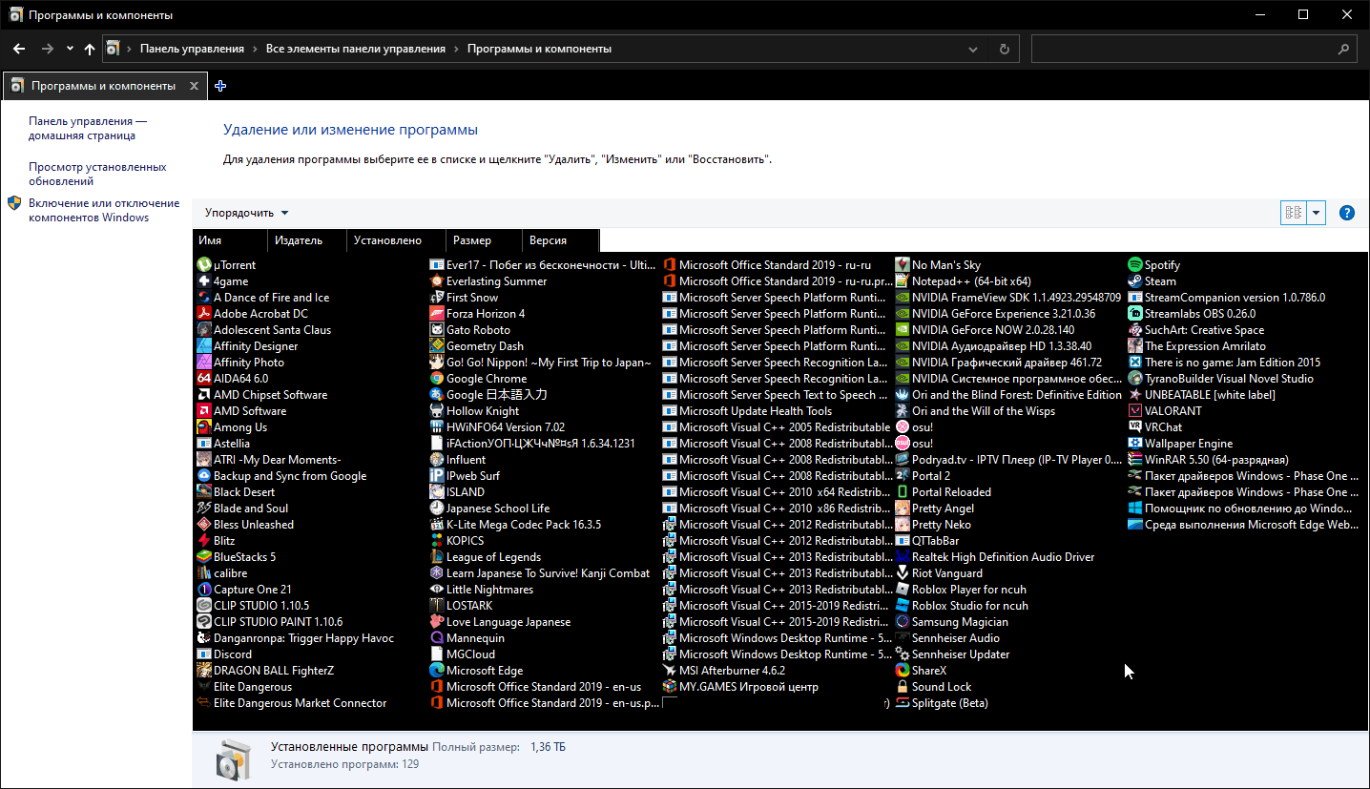The height and width of the screenshot is (789, 1370).
Task: Click the MSI Afterburner 4.6.2 icon
Action: click(670, 671)
